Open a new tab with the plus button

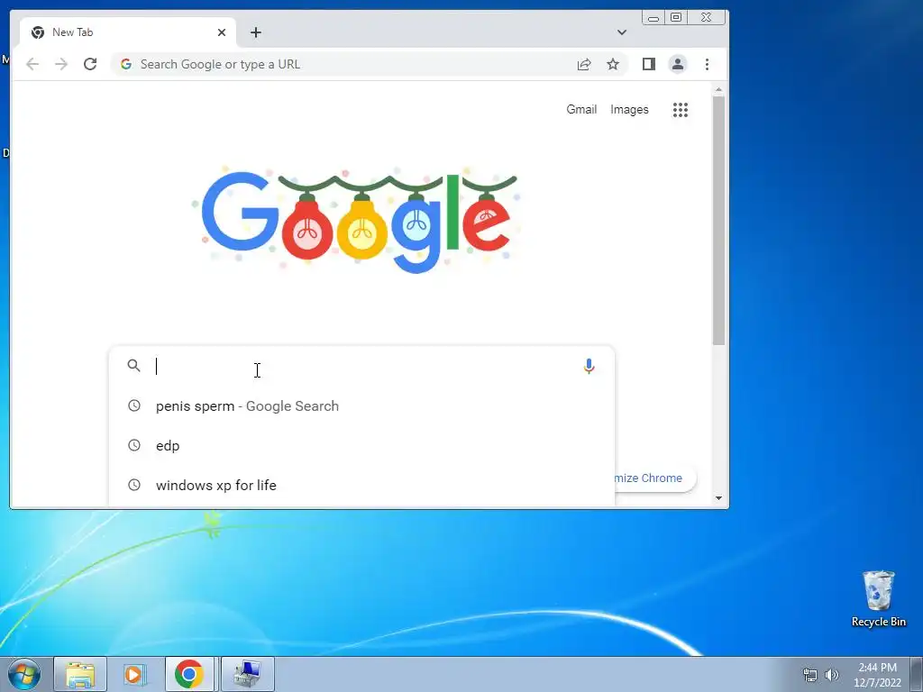pos(255,32)
